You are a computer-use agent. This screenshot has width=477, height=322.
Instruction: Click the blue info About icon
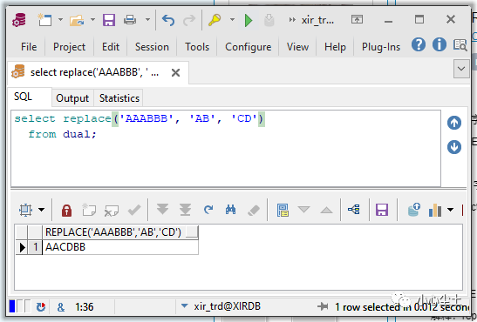click(440, 44)
